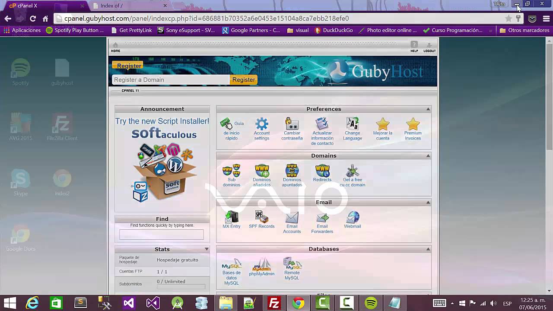
Task: Click the Hospedaje gratuito stats value
Action: click(x=178, y=260)
